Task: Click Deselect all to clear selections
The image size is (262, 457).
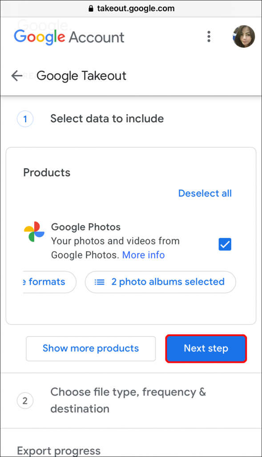Action: point(205,193)
